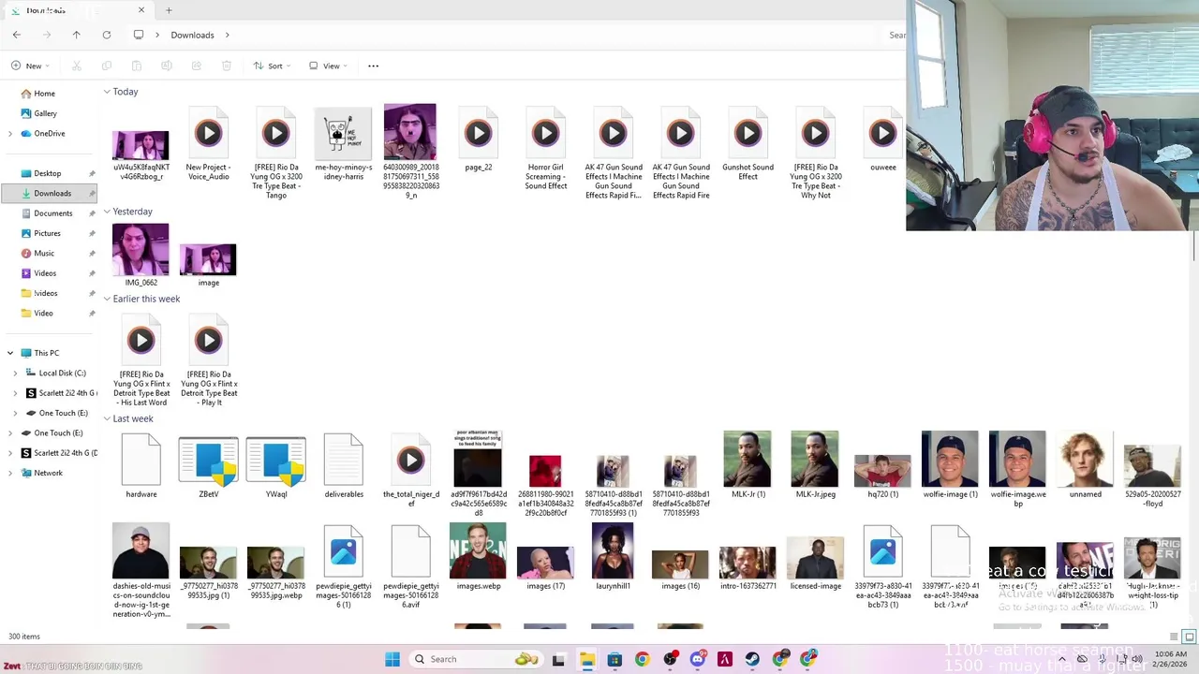This screenshot has width=1199, height=674.
Task: Open Steam from the taskbar
Action: [x=753, y=659]
